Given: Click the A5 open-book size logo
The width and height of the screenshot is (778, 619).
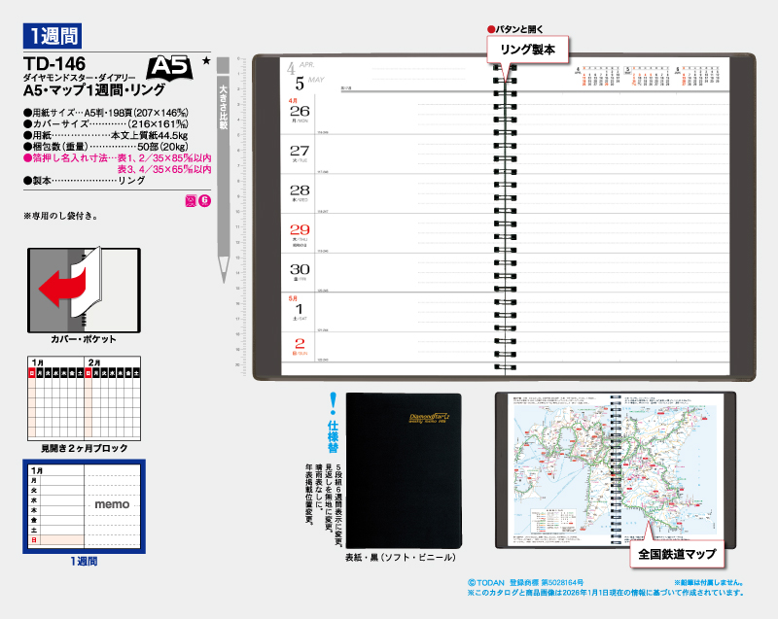Looking at the screenshot, I should 169,67.
